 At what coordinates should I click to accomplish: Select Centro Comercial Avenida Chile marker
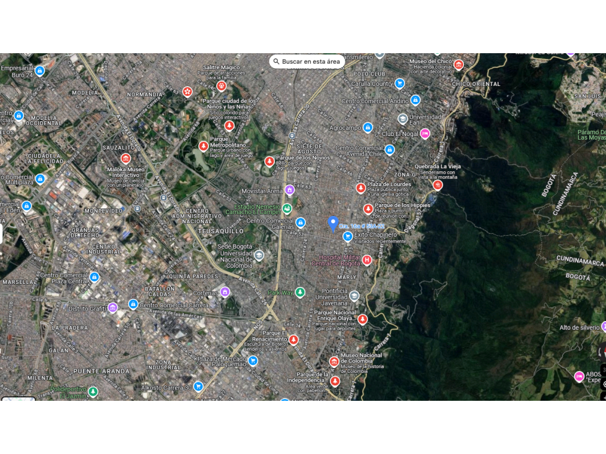click(389, 150)
